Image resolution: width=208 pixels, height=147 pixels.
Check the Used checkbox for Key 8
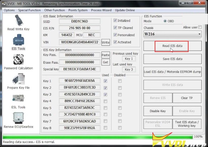(x=105, y=128)
